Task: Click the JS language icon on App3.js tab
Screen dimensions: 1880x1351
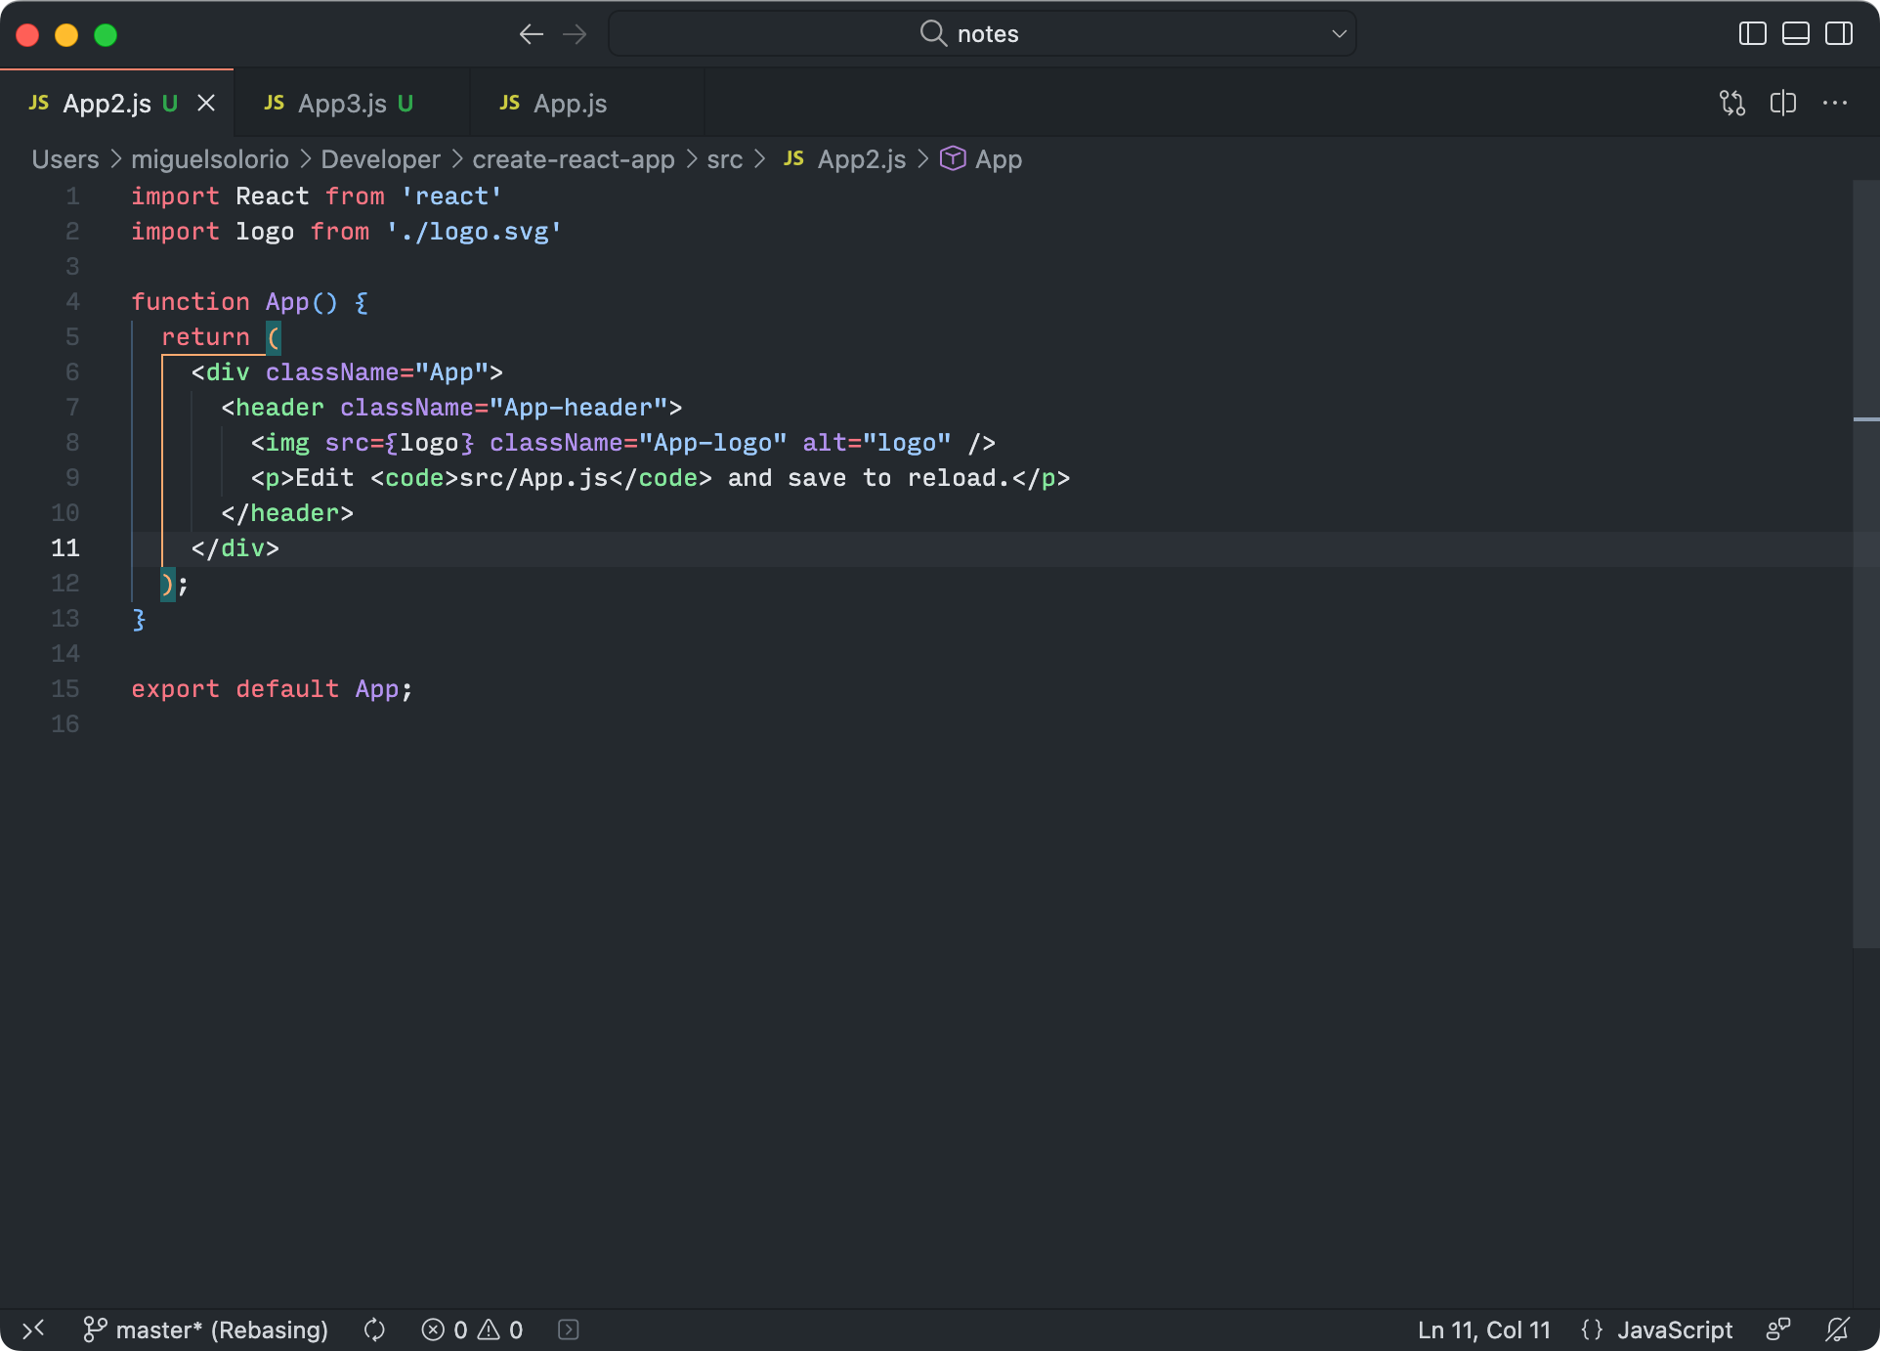Action: [x=275, y=103]
